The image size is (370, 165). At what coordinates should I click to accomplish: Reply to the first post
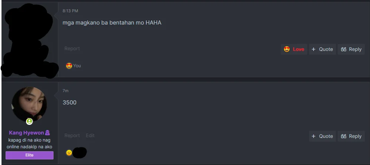click(351, 49)
